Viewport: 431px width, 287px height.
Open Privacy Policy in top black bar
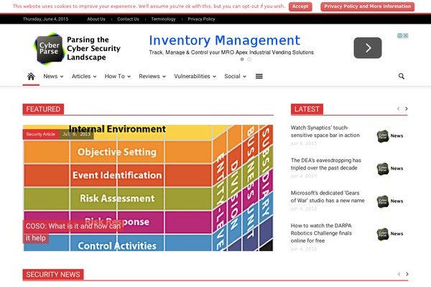[x=201, y=19]
